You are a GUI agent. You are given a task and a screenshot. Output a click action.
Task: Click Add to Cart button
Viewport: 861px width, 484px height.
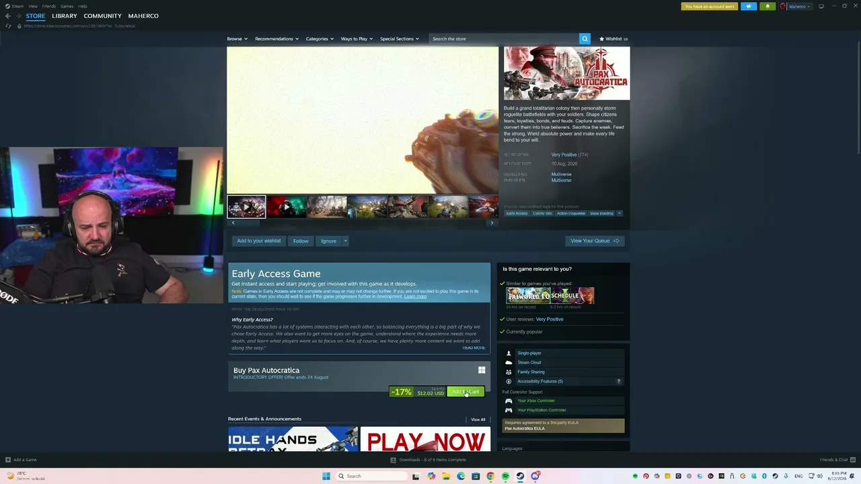tap(465, 392)
